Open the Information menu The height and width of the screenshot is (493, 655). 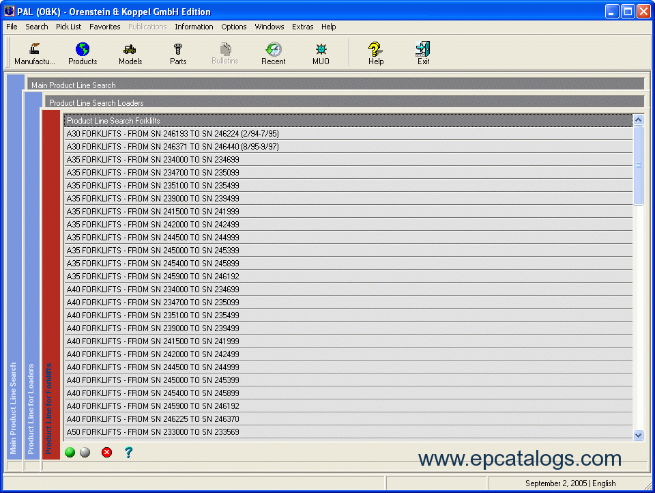click(x=194, y=27)
